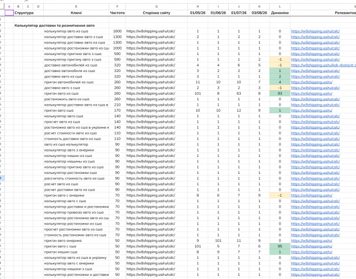Image resolution: width=356 pixels, height=279 pixels.
Task: Open relevance link in 'пригон автомобилей из сша' row
Action: coord(311,82)
